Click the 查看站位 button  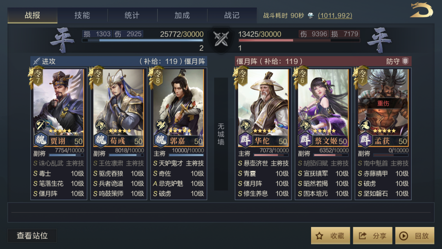coord(32,235)
